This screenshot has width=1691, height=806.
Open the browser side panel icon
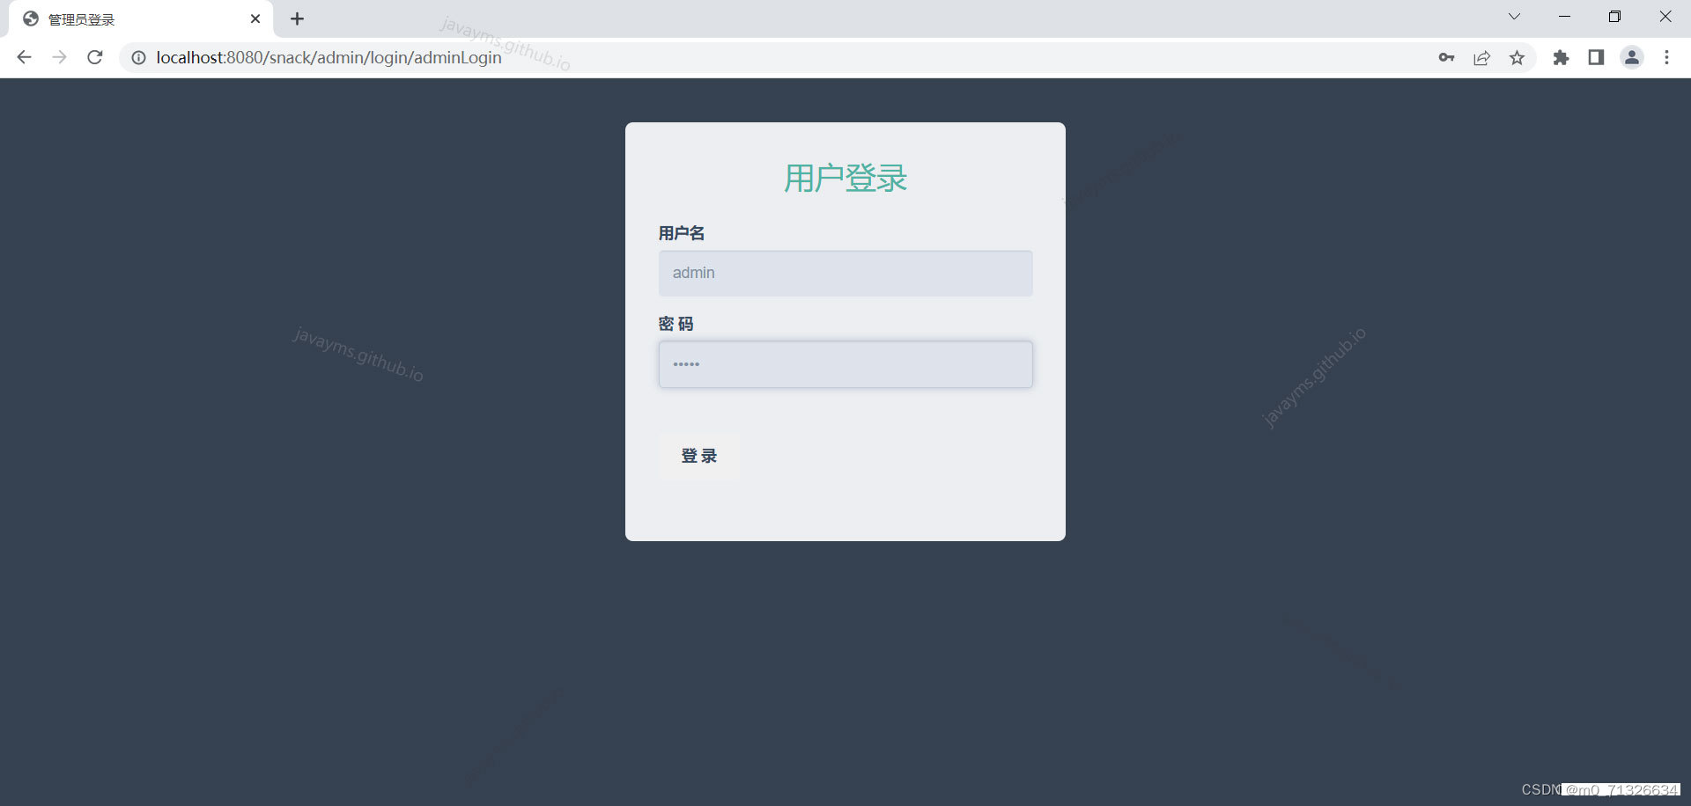1596,57
